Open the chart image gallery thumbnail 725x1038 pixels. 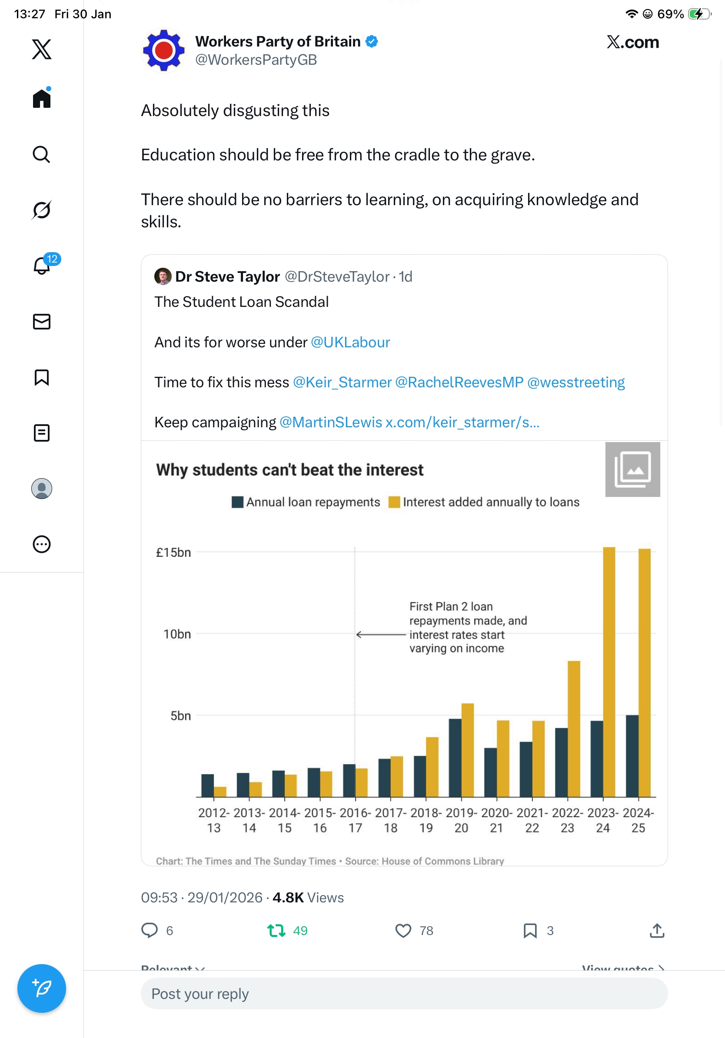click(632, 469)
